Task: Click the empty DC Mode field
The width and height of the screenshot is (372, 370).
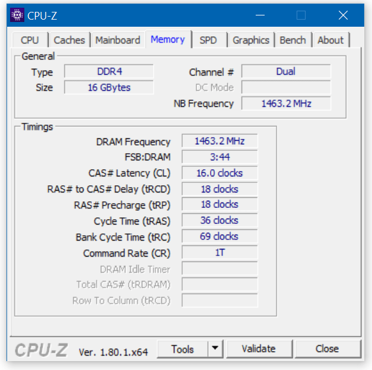Action: pyautogui.click(x=286, y=87)
